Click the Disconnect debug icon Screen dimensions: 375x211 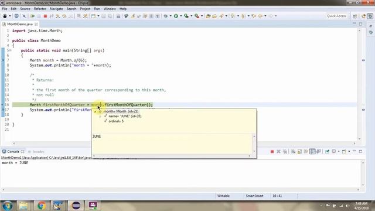(x=52, y=16)
